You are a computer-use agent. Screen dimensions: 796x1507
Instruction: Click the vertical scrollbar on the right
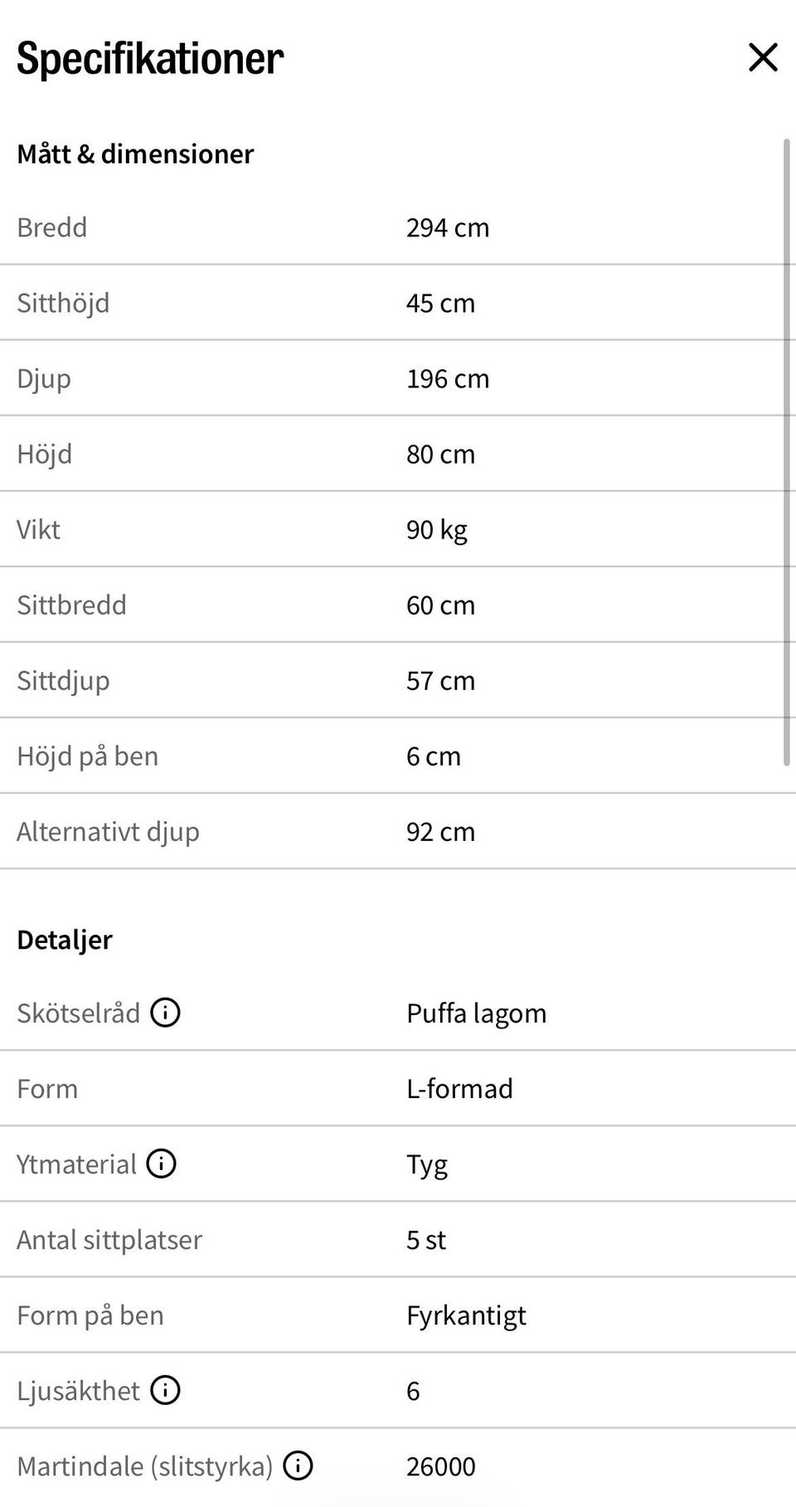click(787, 452)
